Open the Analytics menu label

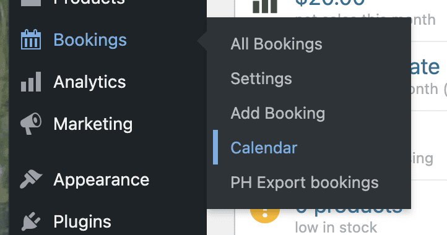click(90, 82)
